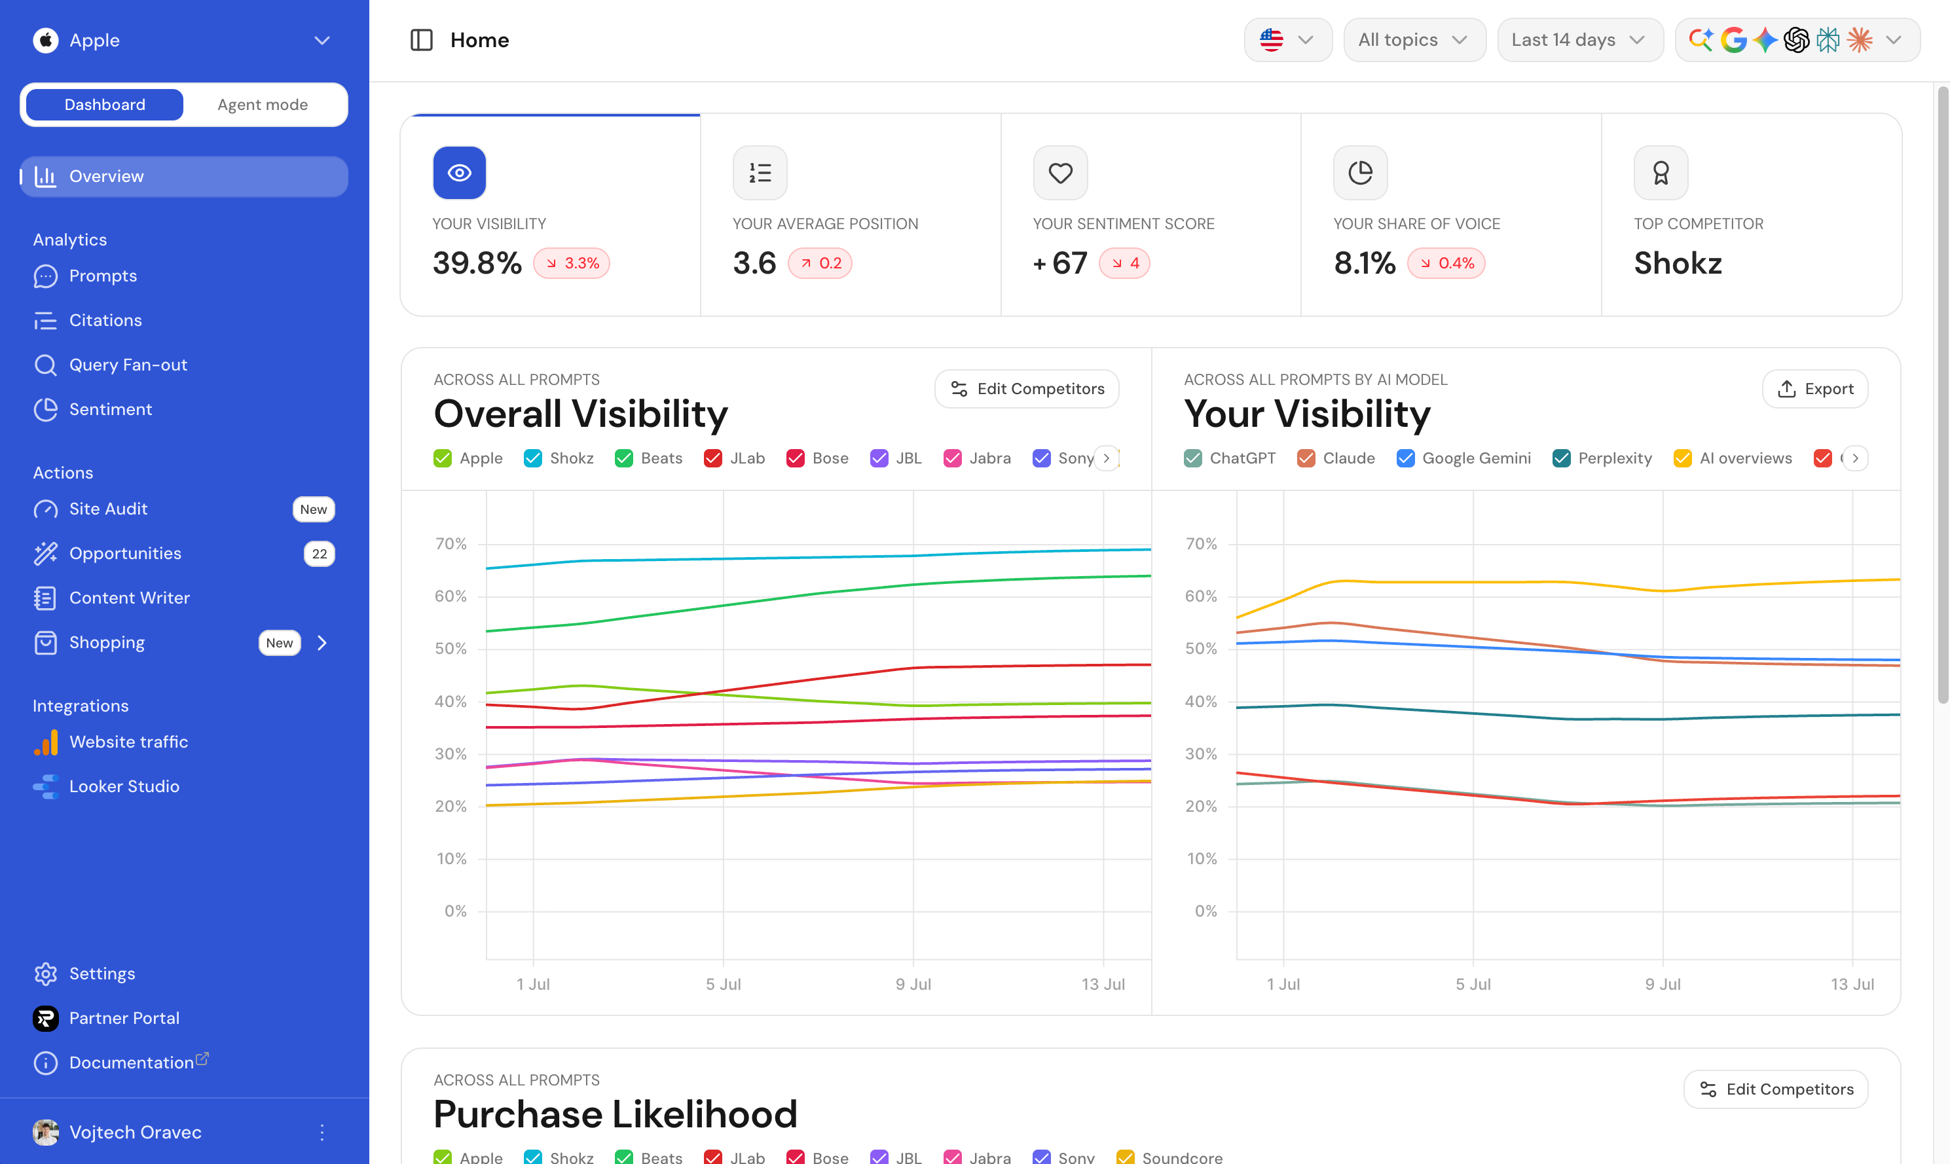Toggle AI overviews checkbox in legend
Viewport: 1950px width, 1164px height.
pos(1683,458)
